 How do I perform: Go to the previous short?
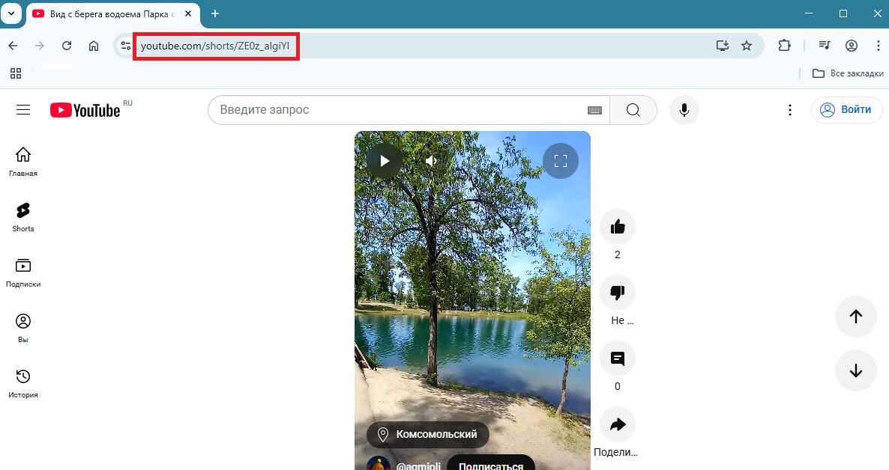click(855, 317)
